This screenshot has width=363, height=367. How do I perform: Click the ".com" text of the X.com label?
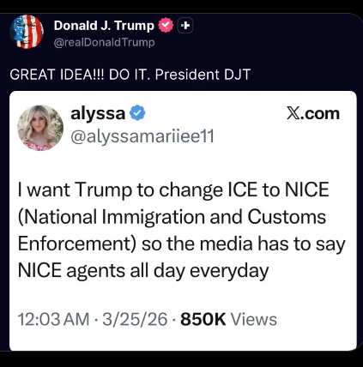click(x=318, y=114)
